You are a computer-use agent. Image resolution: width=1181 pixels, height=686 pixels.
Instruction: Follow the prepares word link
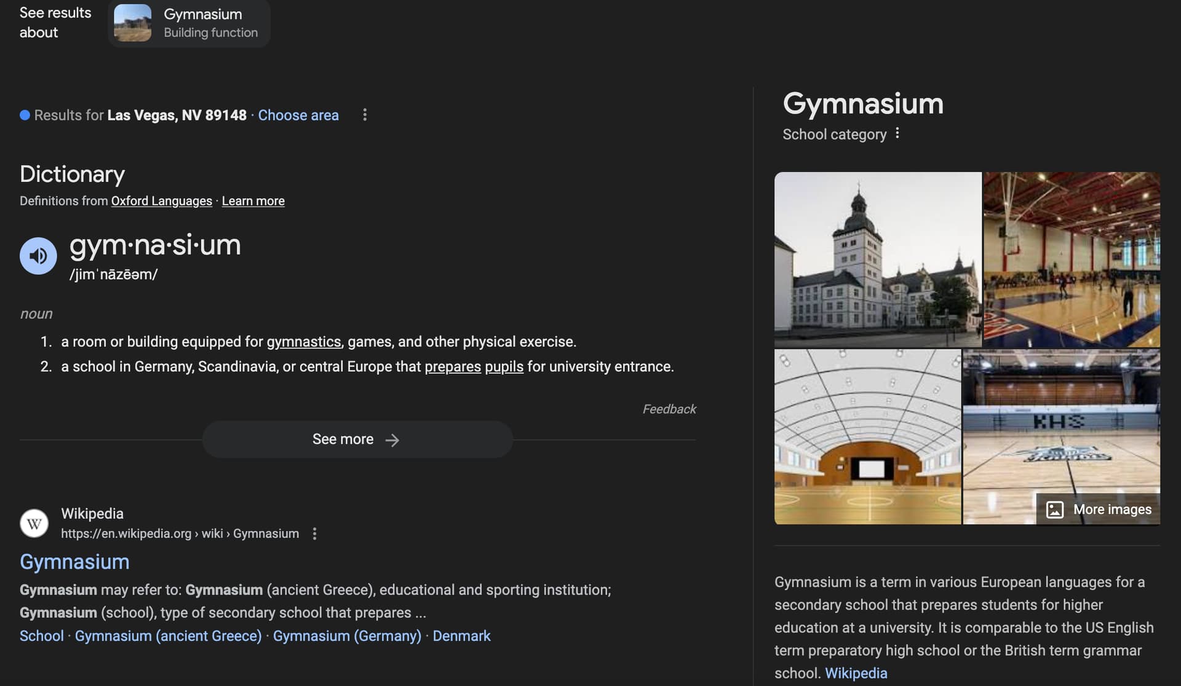click(x=453, y=367)
